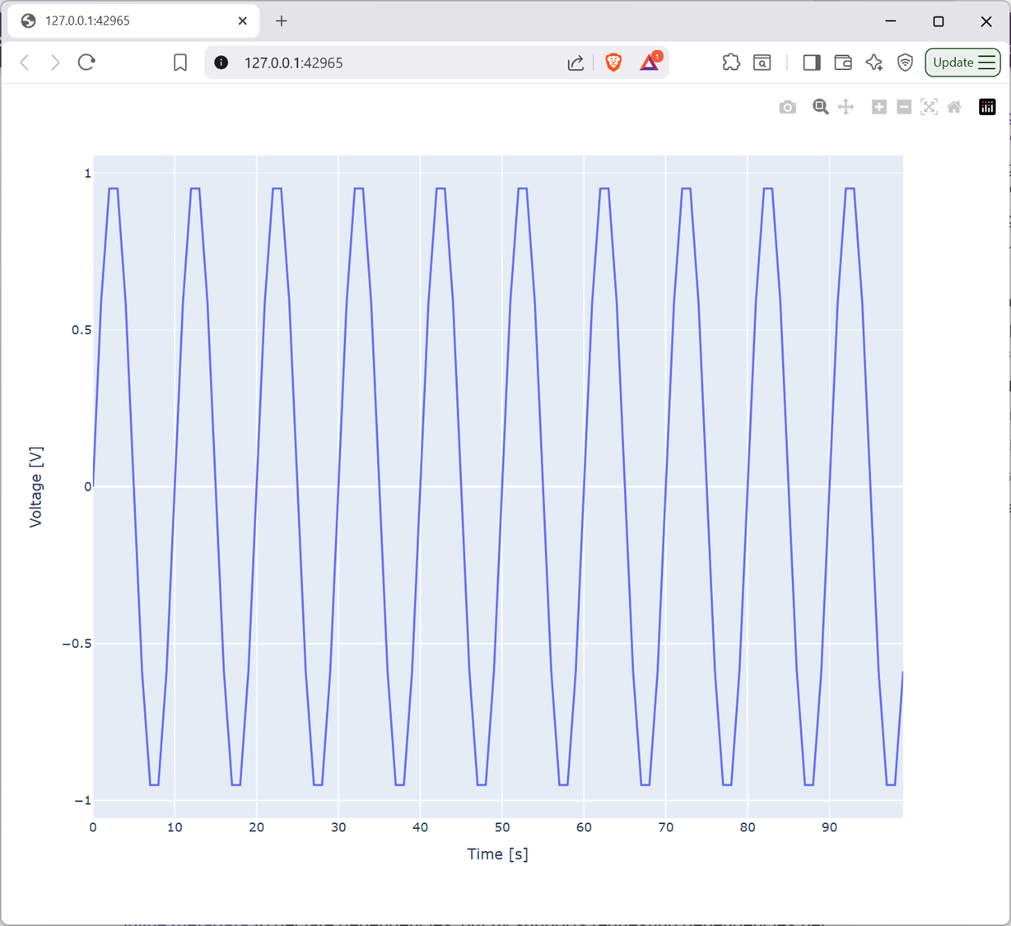Reset axes with the home icon

pyautogui.click(x=954, y=107)
